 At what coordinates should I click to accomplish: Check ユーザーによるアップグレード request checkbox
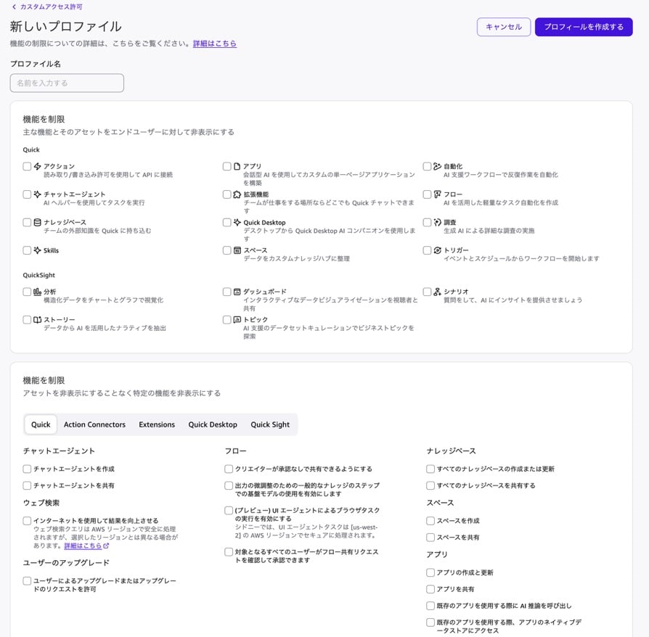27,580
